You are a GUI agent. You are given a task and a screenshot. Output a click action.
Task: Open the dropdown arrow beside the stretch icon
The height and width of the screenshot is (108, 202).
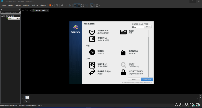(100, 5)
